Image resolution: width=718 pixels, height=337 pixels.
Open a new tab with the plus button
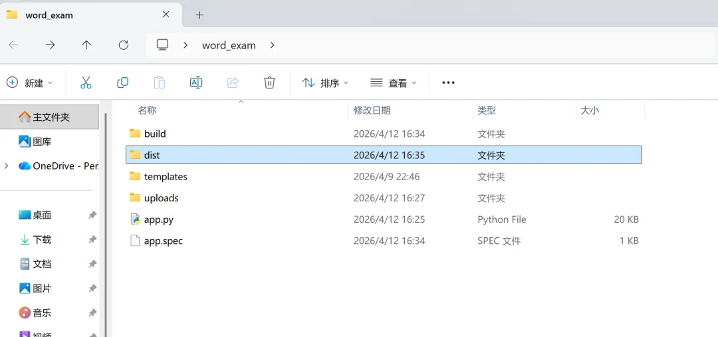pos(199,15)
